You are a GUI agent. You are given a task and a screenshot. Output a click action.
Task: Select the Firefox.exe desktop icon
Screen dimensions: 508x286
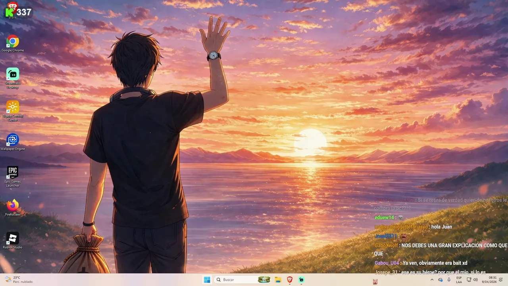click(x=12, y=208)
